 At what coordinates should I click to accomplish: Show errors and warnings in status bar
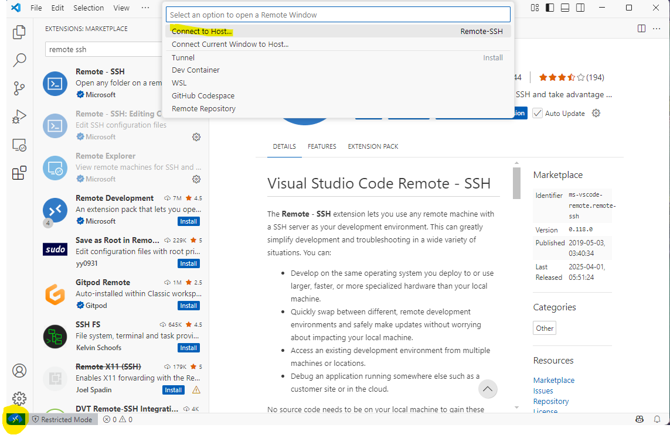[x=118, y=420]
